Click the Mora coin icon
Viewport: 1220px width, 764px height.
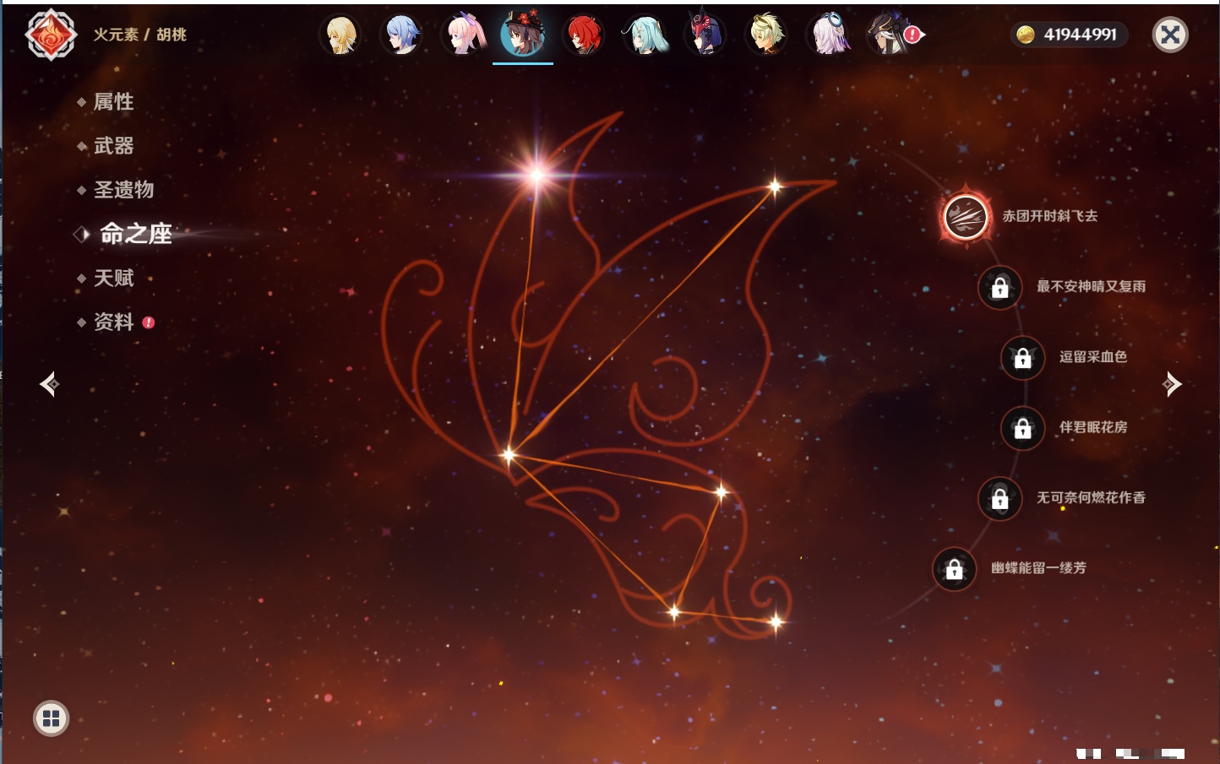coord(1026,35)
